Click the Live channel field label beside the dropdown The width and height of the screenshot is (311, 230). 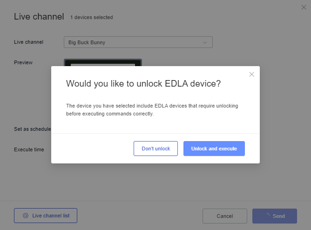[28, 42]
